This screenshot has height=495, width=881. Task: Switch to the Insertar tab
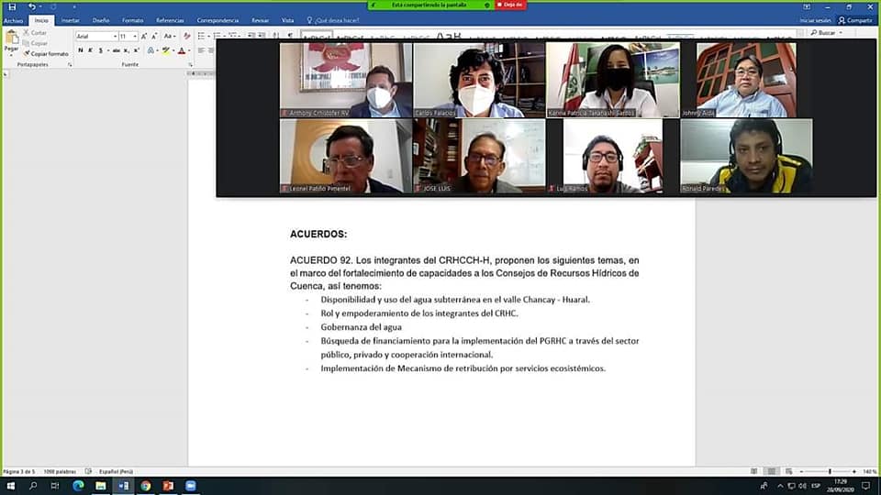70,20
